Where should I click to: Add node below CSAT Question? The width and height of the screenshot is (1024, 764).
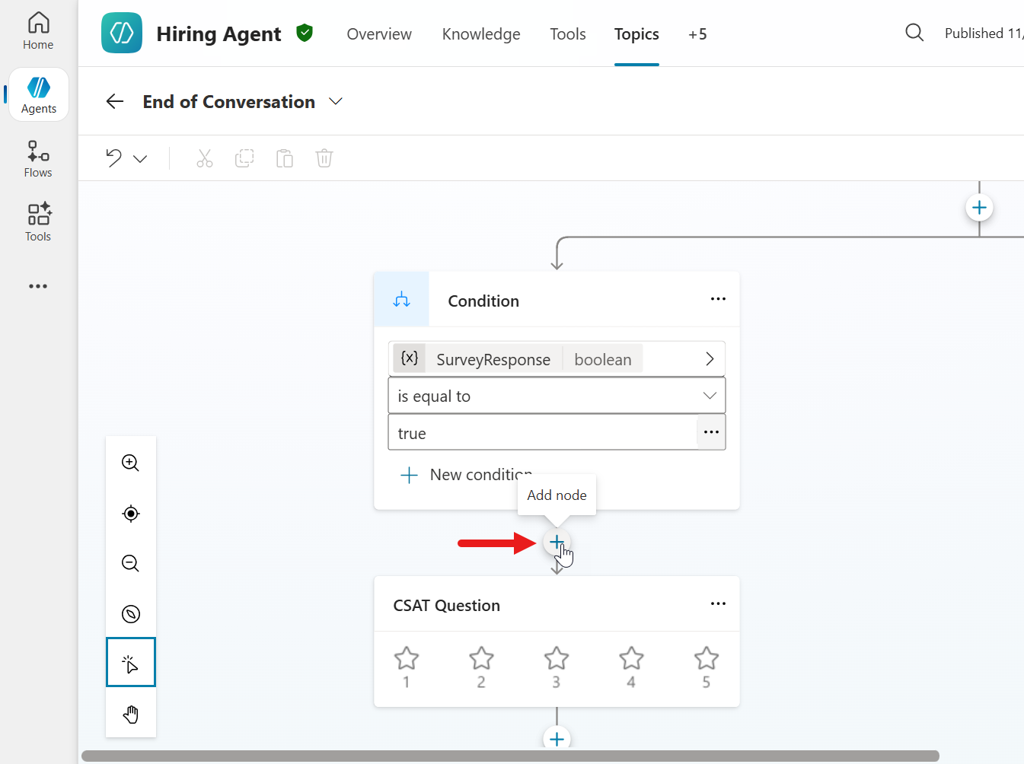click(x=557, y=738)
